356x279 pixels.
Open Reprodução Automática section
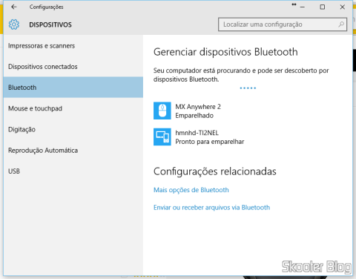[x=73, y=150]
